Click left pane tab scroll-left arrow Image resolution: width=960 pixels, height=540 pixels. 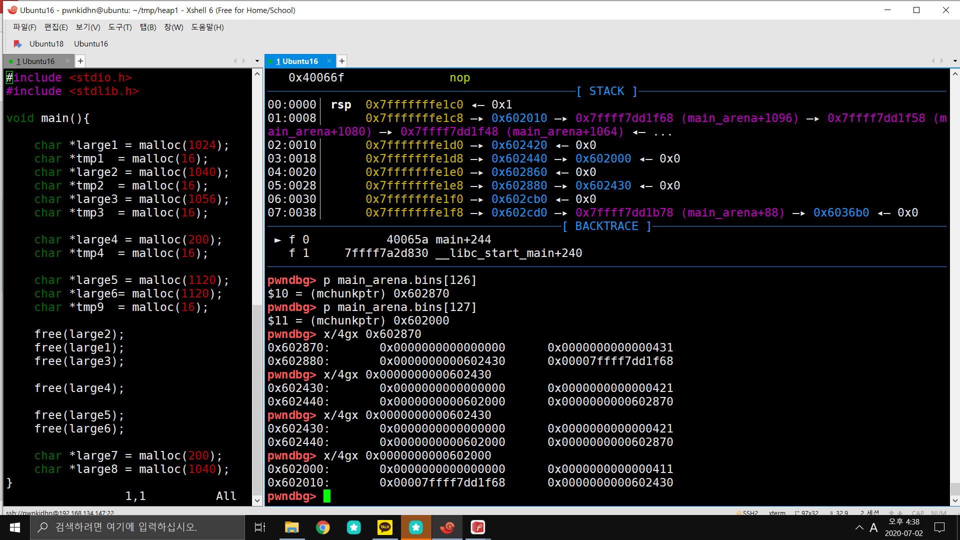pyautogui.click(x=235, y=61)
